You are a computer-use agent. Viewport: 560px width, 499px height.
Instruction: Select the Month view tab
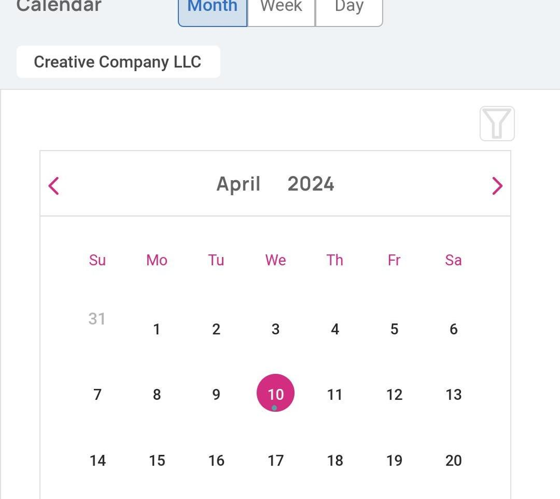[212, 7]
